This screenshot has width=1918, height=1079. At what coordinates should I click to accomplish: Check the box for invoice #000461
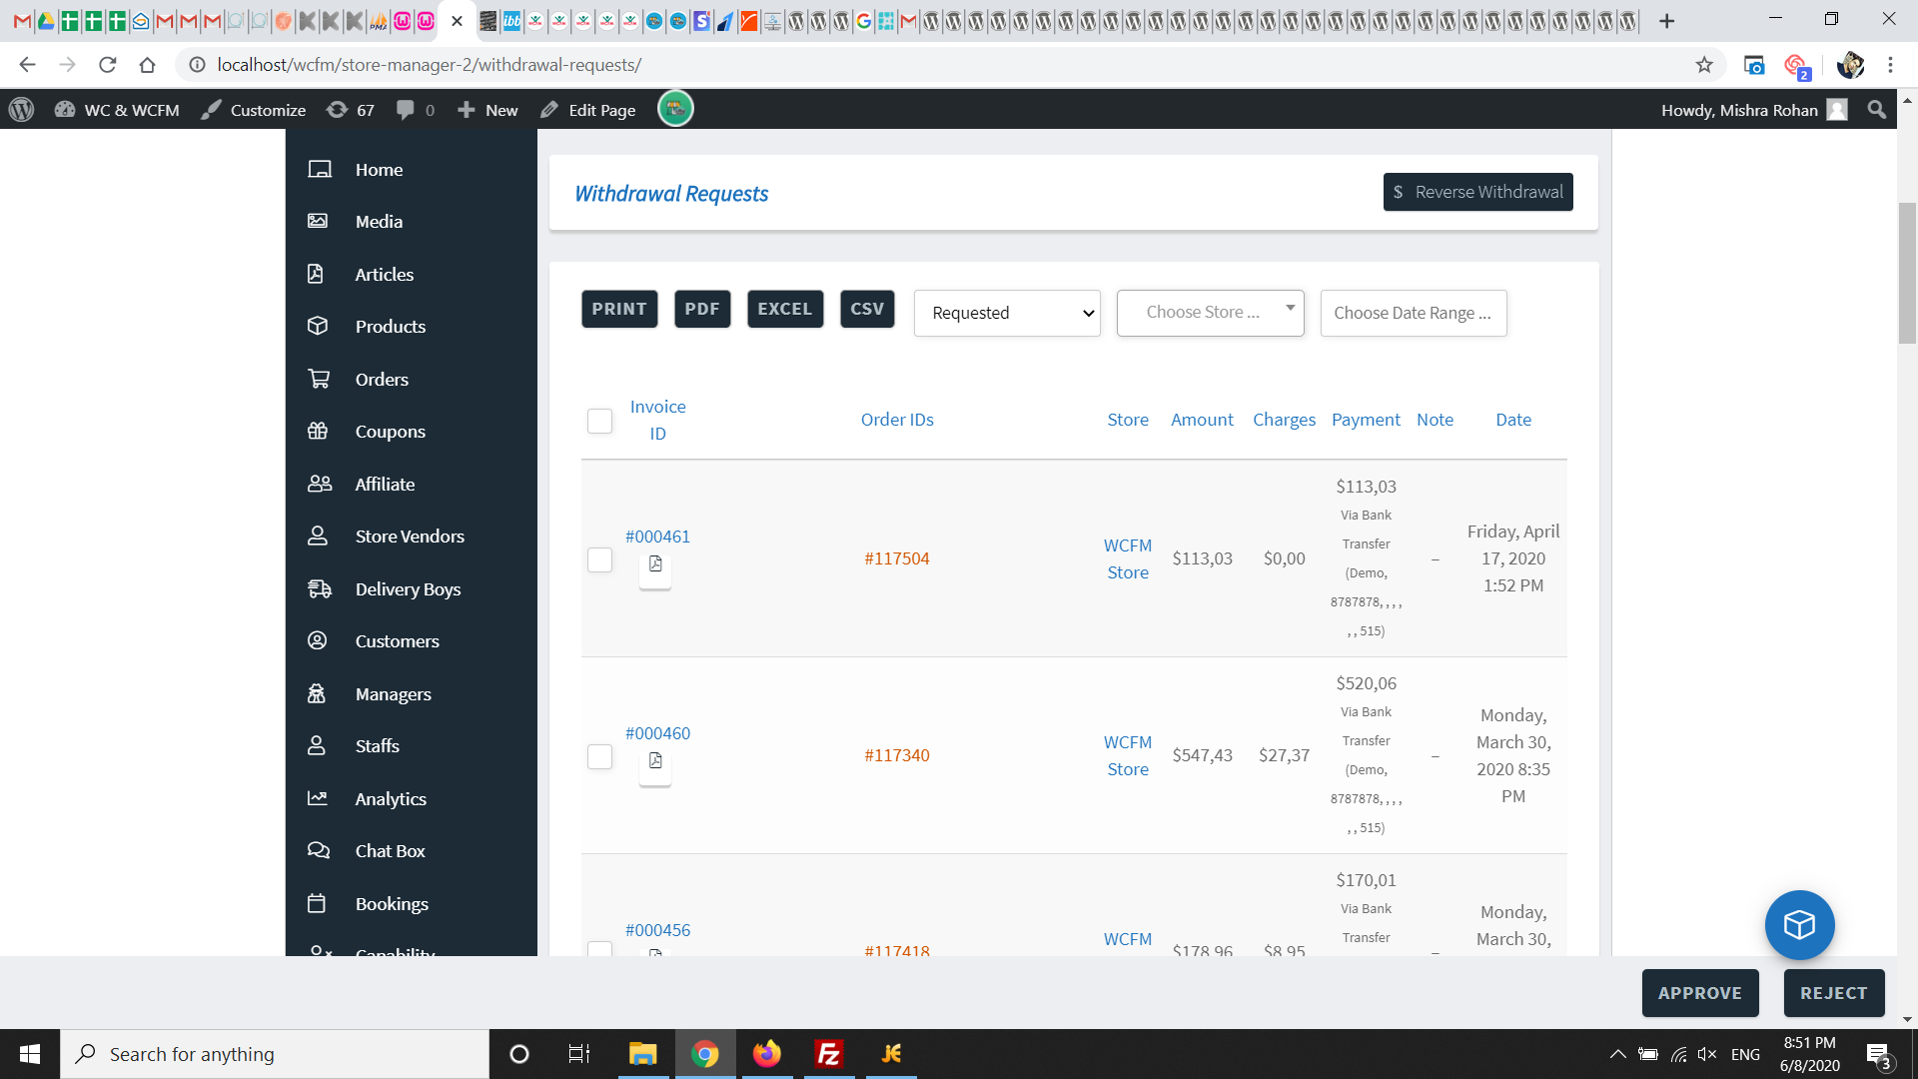pyautogui.click(x=599, y=559)
